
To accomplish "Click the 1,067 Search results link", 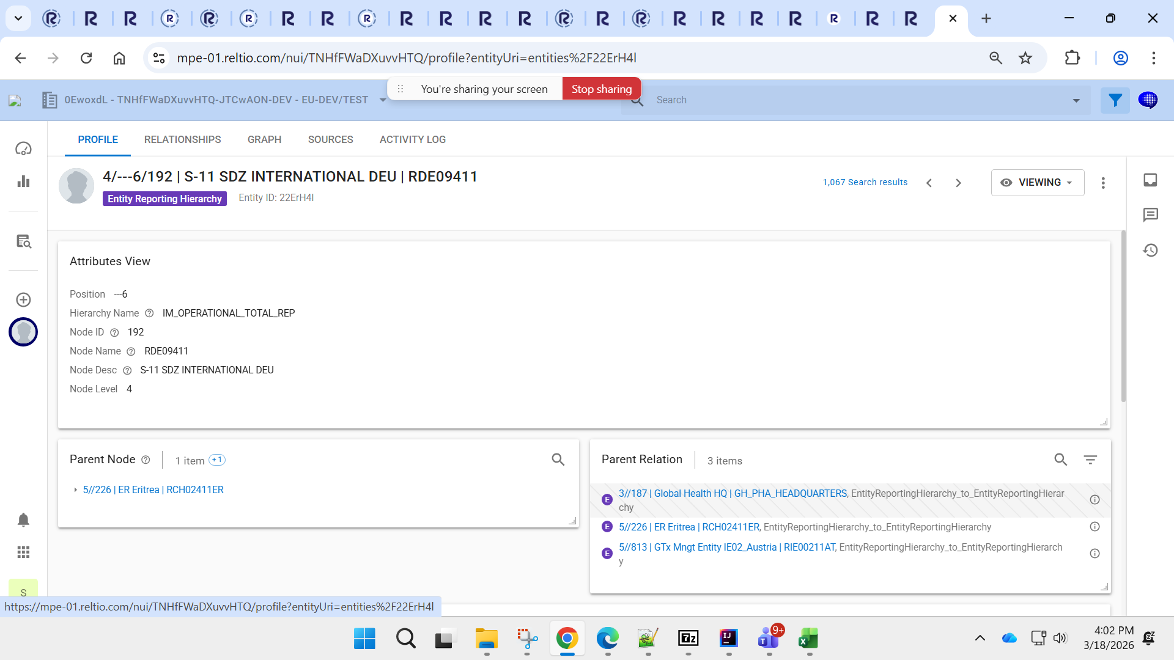I will (865, 182).
